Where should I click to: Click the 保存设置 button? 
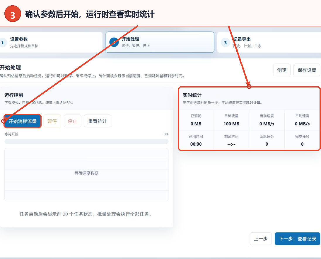pyautogui.click(x=307, y=70)
